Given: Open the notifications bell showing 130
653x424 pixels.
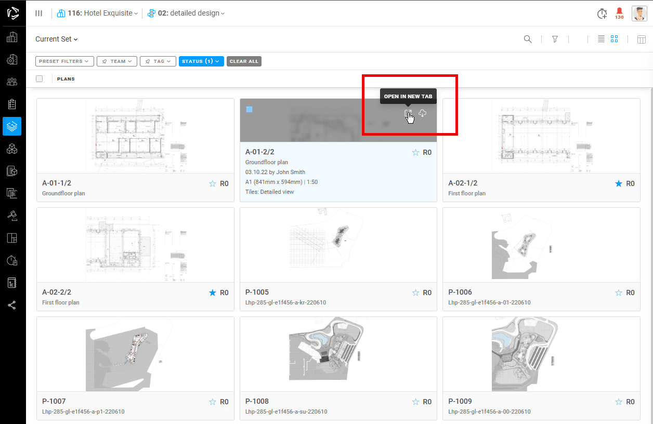Looking at the screenshot, I should point(619,13).
